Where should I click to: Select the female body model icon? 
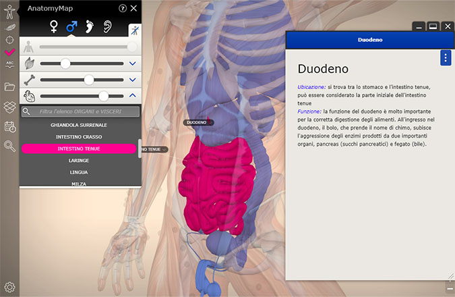click(x=54, y=27)
